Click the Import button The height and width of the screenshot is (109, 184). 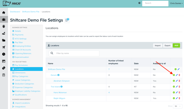click(x=158, y=46)
